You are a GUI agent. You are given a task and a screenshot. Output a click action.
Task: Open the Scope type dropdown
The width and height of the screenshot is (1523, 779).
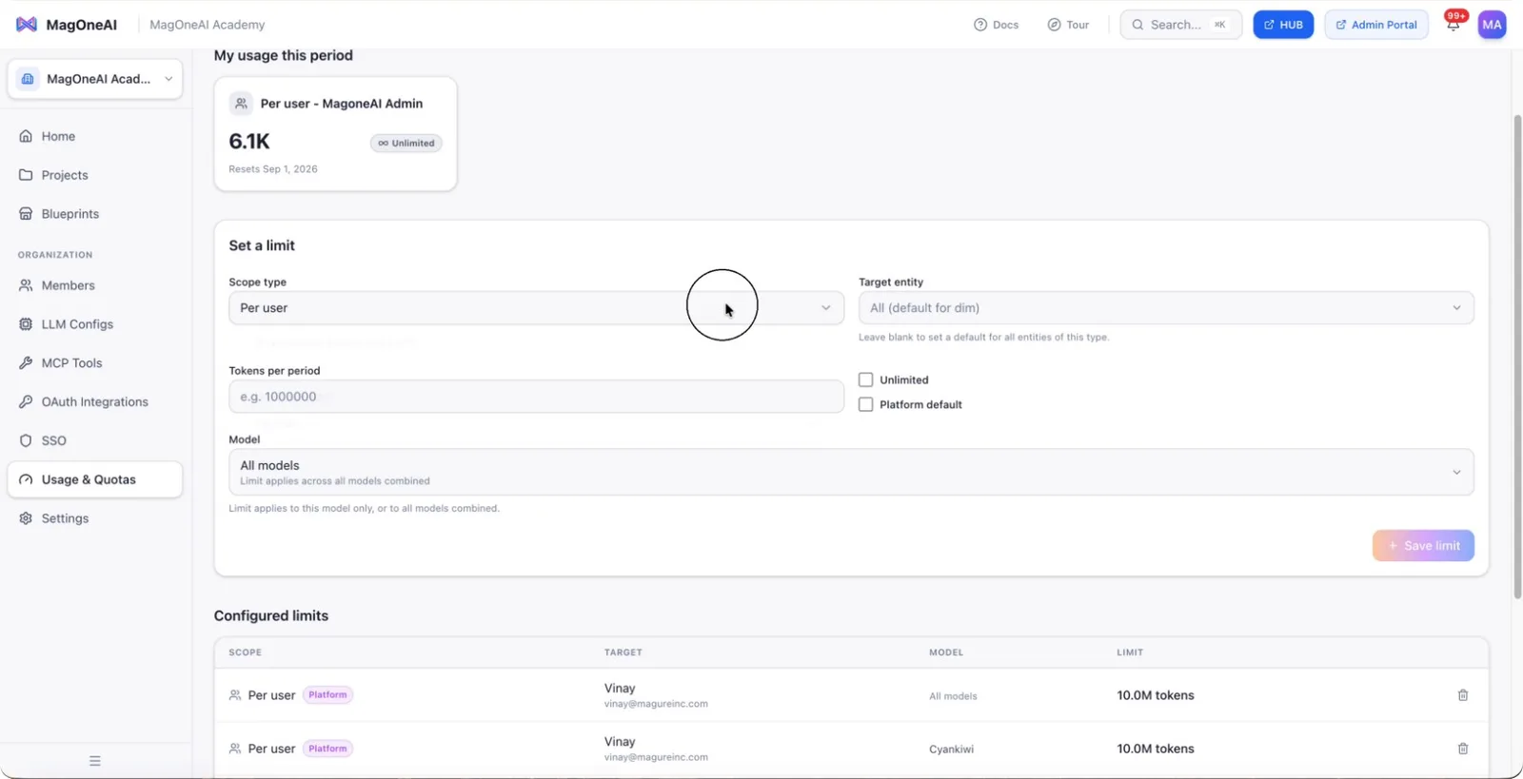(536, 308)
